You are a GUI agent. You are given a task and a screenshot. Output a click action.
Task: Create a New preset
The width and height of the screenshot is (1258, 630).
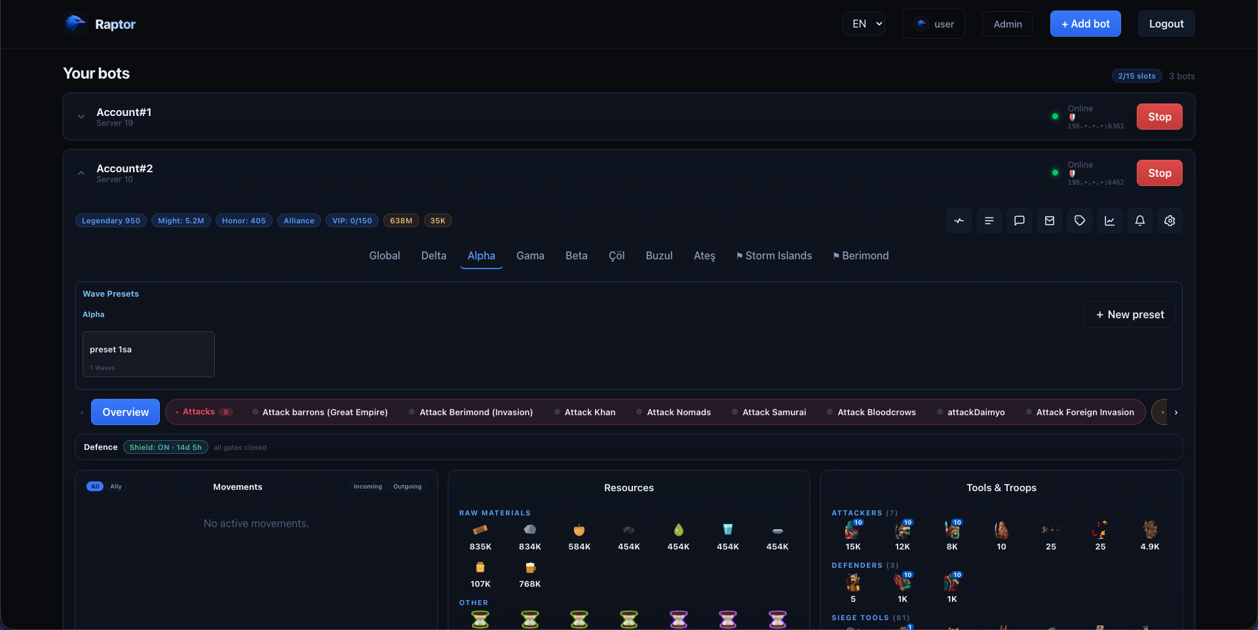tap(1130, 314)
